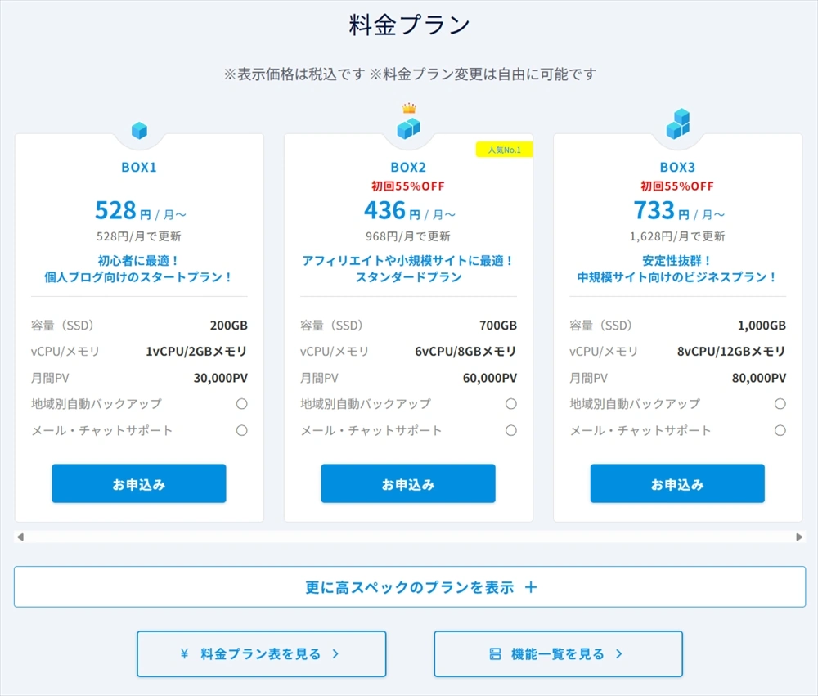This screenshot has height=696, width=818.
Task: Select the triple cube icon above BOX3
Action: click(677, 125)
